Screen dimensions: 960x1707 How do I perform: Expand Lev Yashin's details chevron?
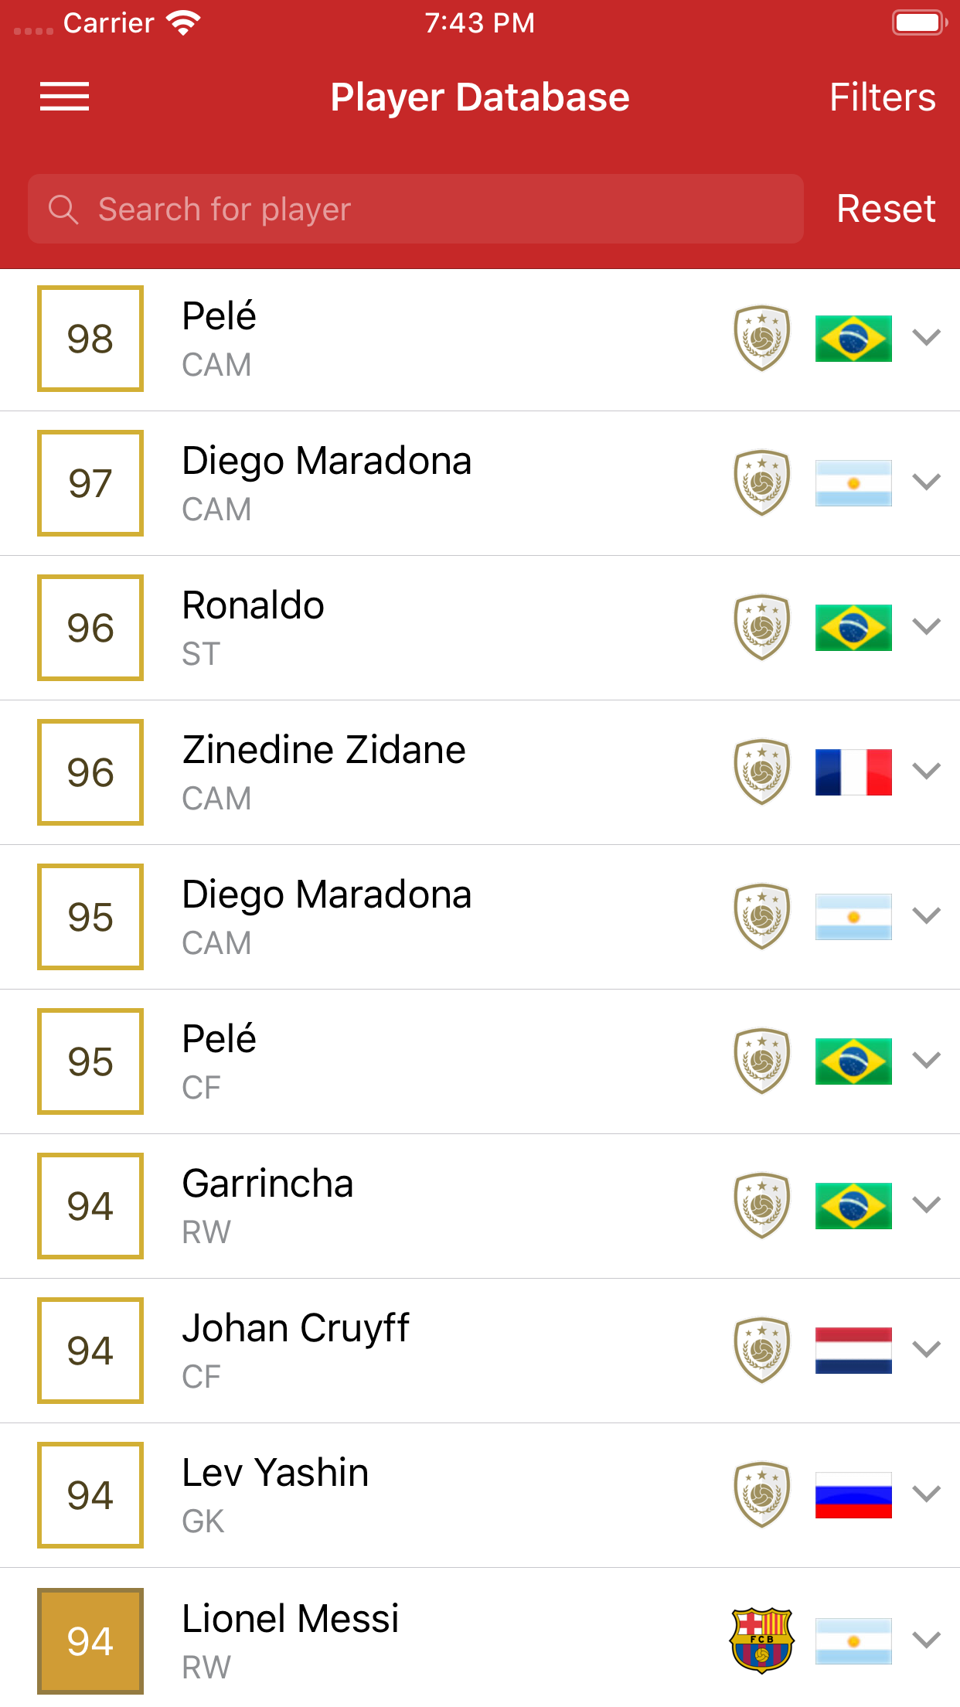coord(926,1494)
